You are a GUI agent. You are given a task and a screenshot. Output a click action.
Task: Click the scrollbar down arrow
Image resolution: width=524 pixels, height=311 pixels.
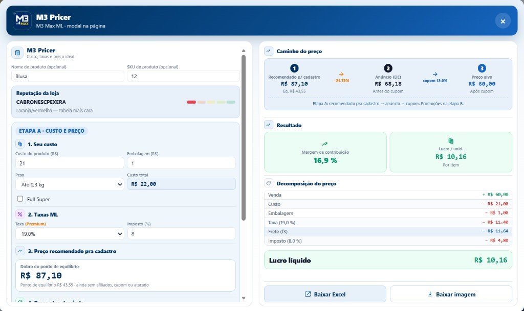coord(244,298)
